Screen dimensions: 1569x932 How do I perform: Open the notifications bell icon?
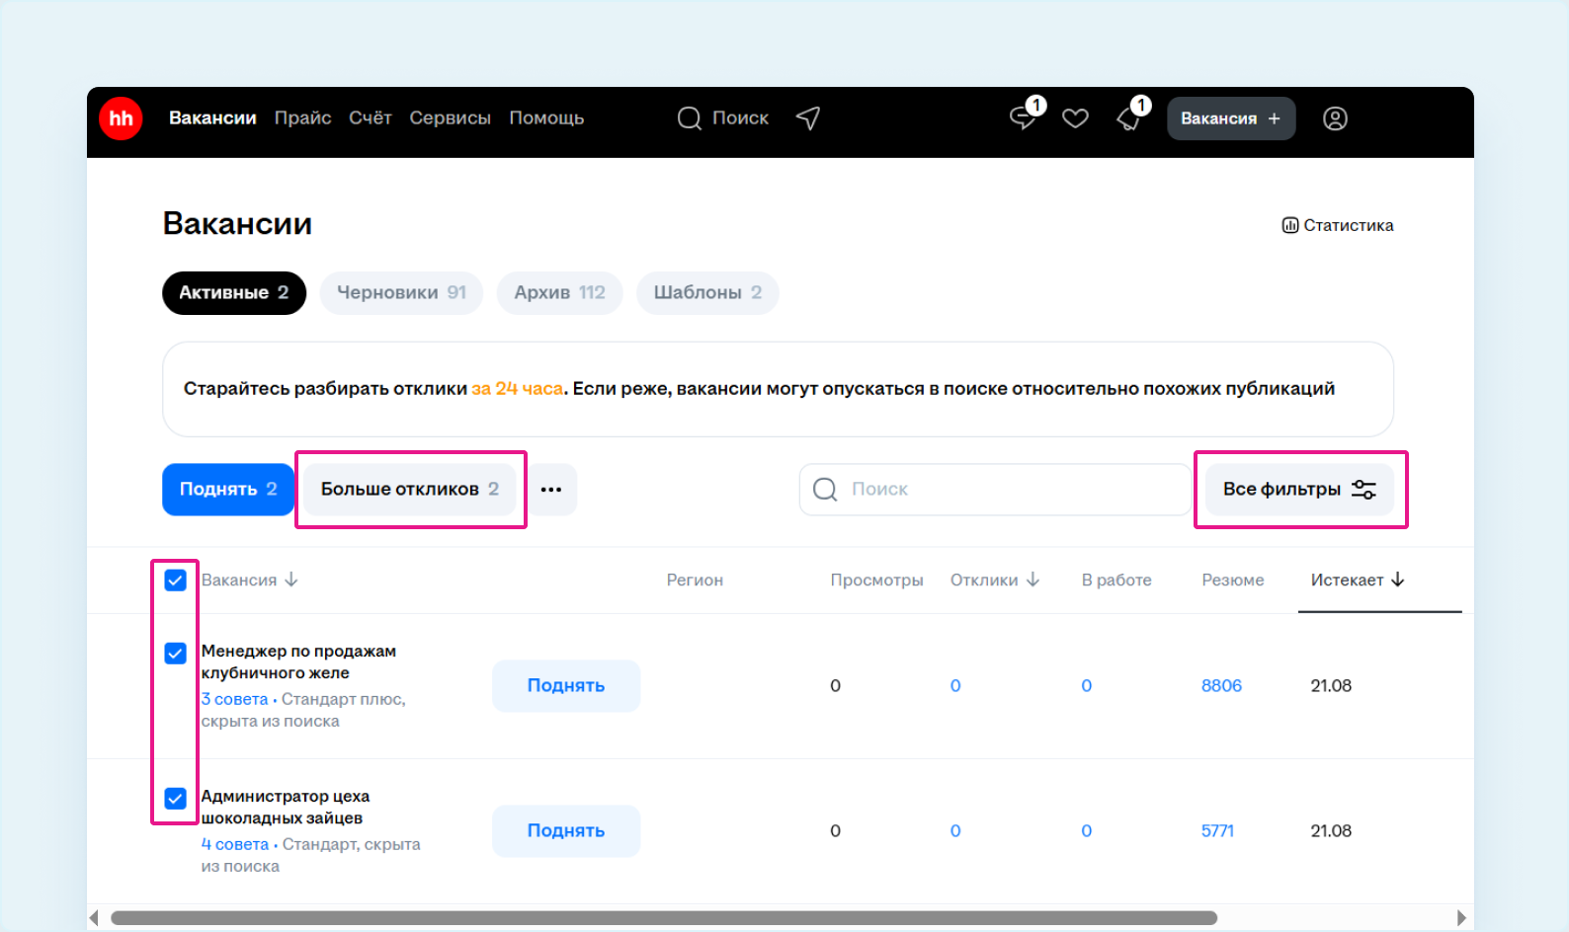pyautogui.click(x=1128, y=118)
